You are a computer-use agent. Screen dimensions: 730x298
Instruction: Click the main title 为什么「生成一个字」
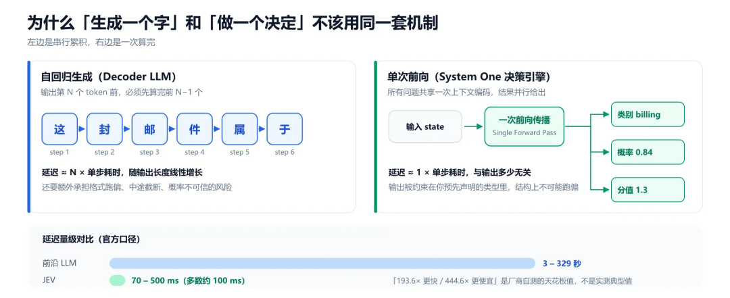click(x=104, y=23)
